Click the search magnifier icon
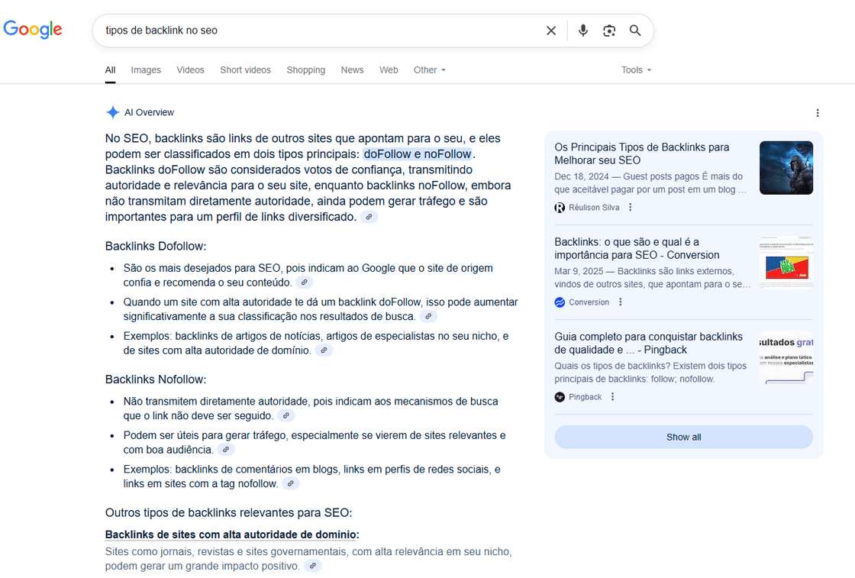 (635, 31)
